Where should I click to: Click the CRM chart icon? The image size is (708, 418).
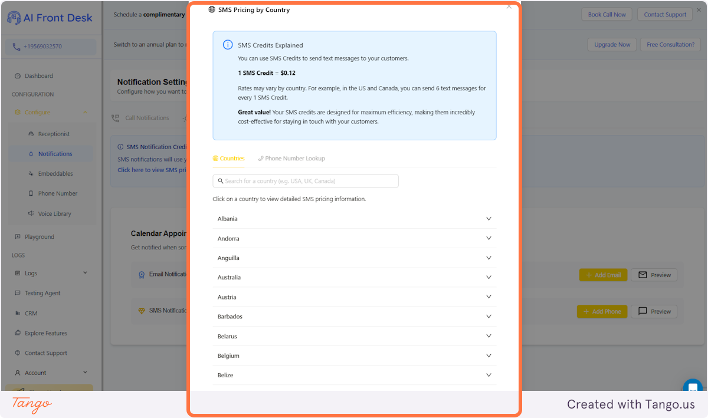[18, 313]
